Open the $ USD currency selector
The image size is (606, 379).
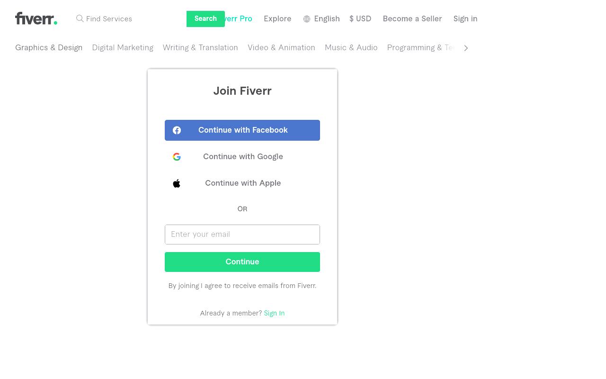[360, 19]
